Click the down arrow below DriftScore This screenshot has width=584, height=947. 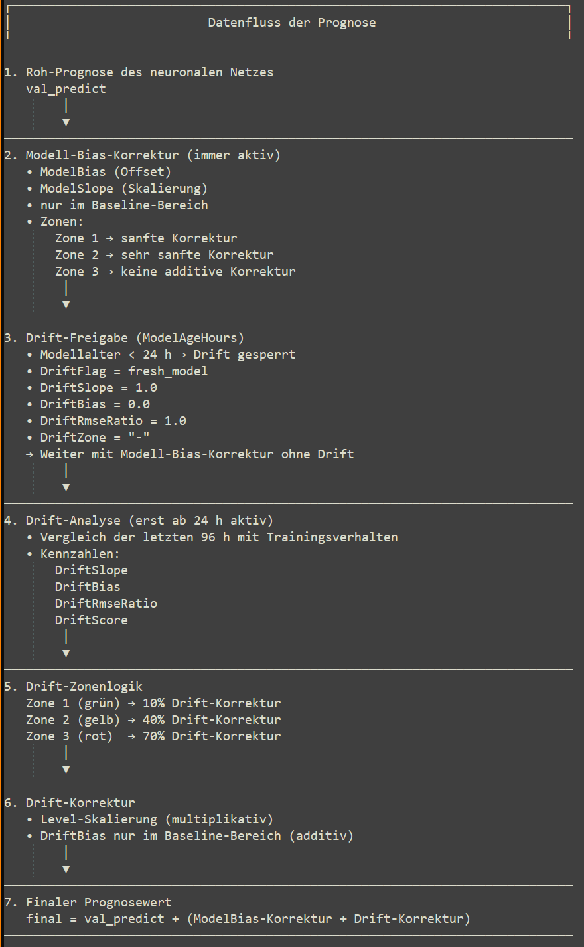click(x=66, y=653)
